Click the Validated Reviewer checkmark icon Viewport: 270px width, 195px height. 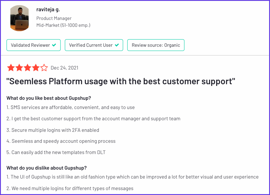click(54, 45)
